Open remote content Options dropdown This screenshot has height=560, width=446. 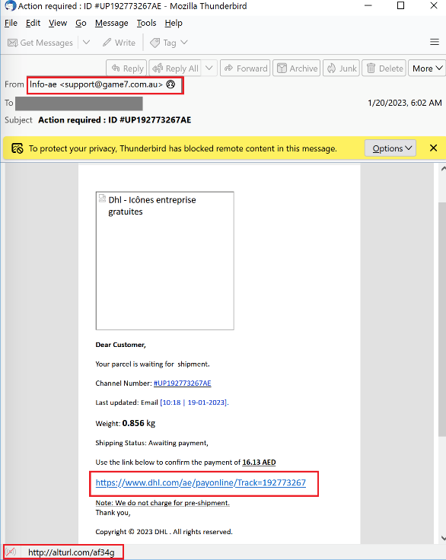[x=390, y=148]
